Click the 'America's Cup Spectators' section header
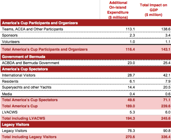 [25, 69]
